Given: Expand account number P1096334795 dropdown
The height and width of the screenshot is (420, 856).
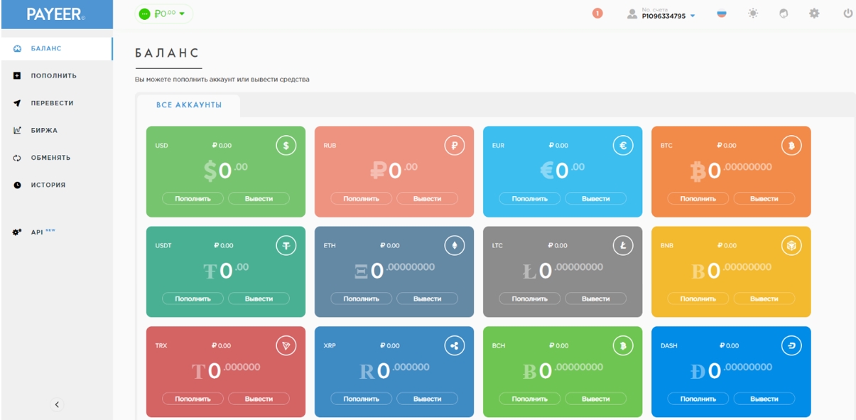Looking at the screenshot, I should click(661, 14).
